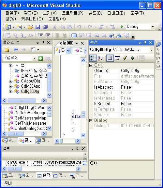Click inside the <검색> search field
Screen dimensions: 163x188
[x=18, y=58]
